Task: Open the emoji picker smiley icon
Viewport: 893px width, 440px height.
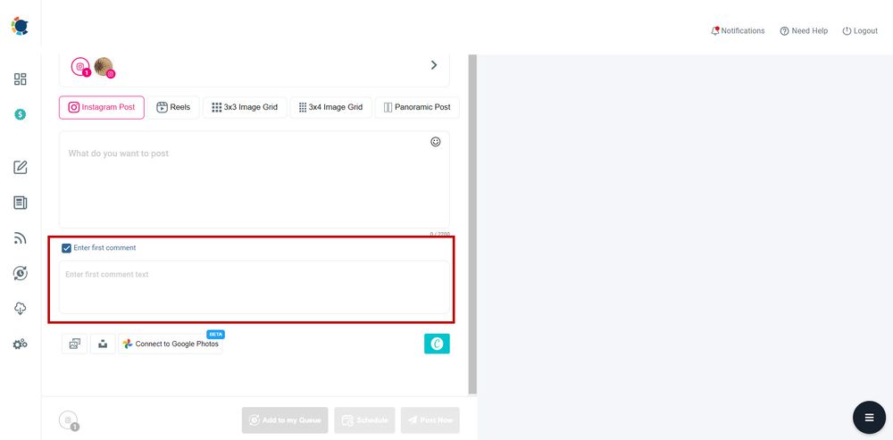Action: (x=436, y=142)
